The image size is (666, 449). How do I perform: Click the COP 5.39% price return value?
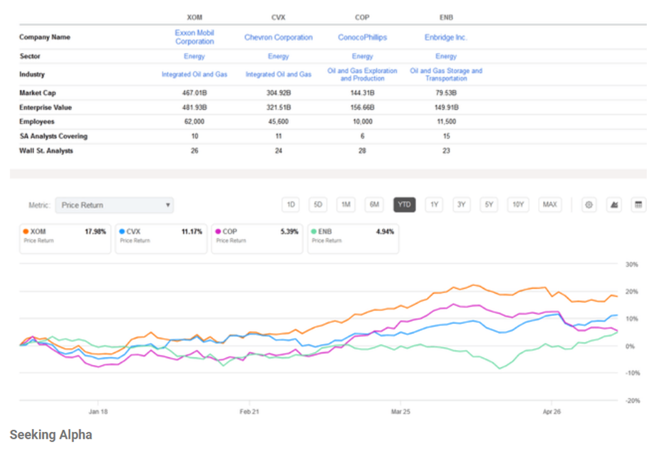[289, 232]
